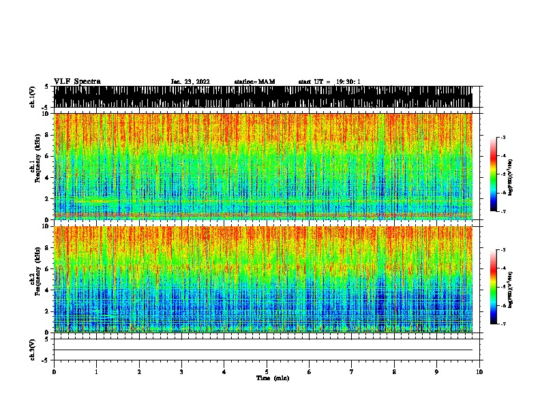Click the flat ch.3 voltage trace line
Image resolution: width=540 pixels, height=417 pixels.
tap(263, 350)
